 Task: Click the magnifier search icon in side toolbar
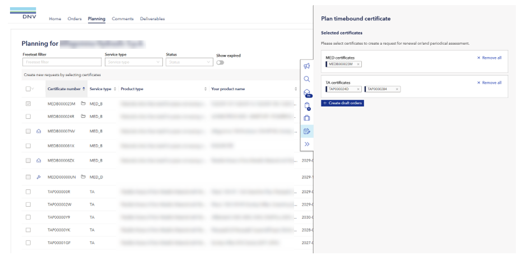(306, 79)
